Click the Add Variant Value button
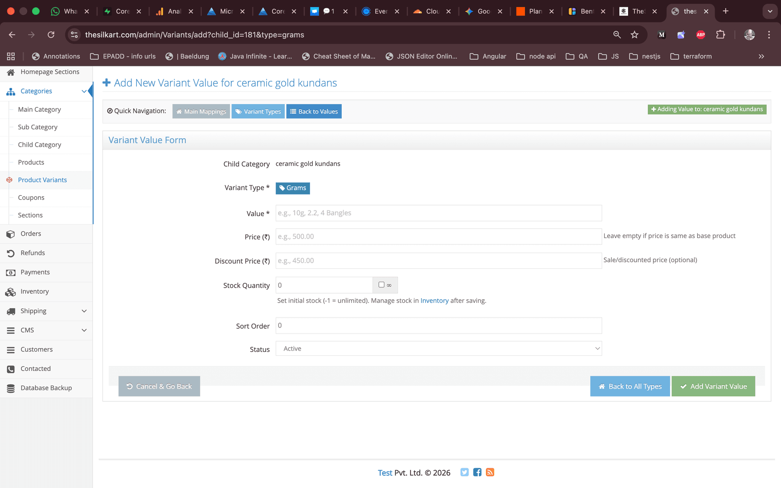The image size is (781, 488). pos(713,386)
